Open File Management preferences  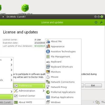(x=63, y=56)
